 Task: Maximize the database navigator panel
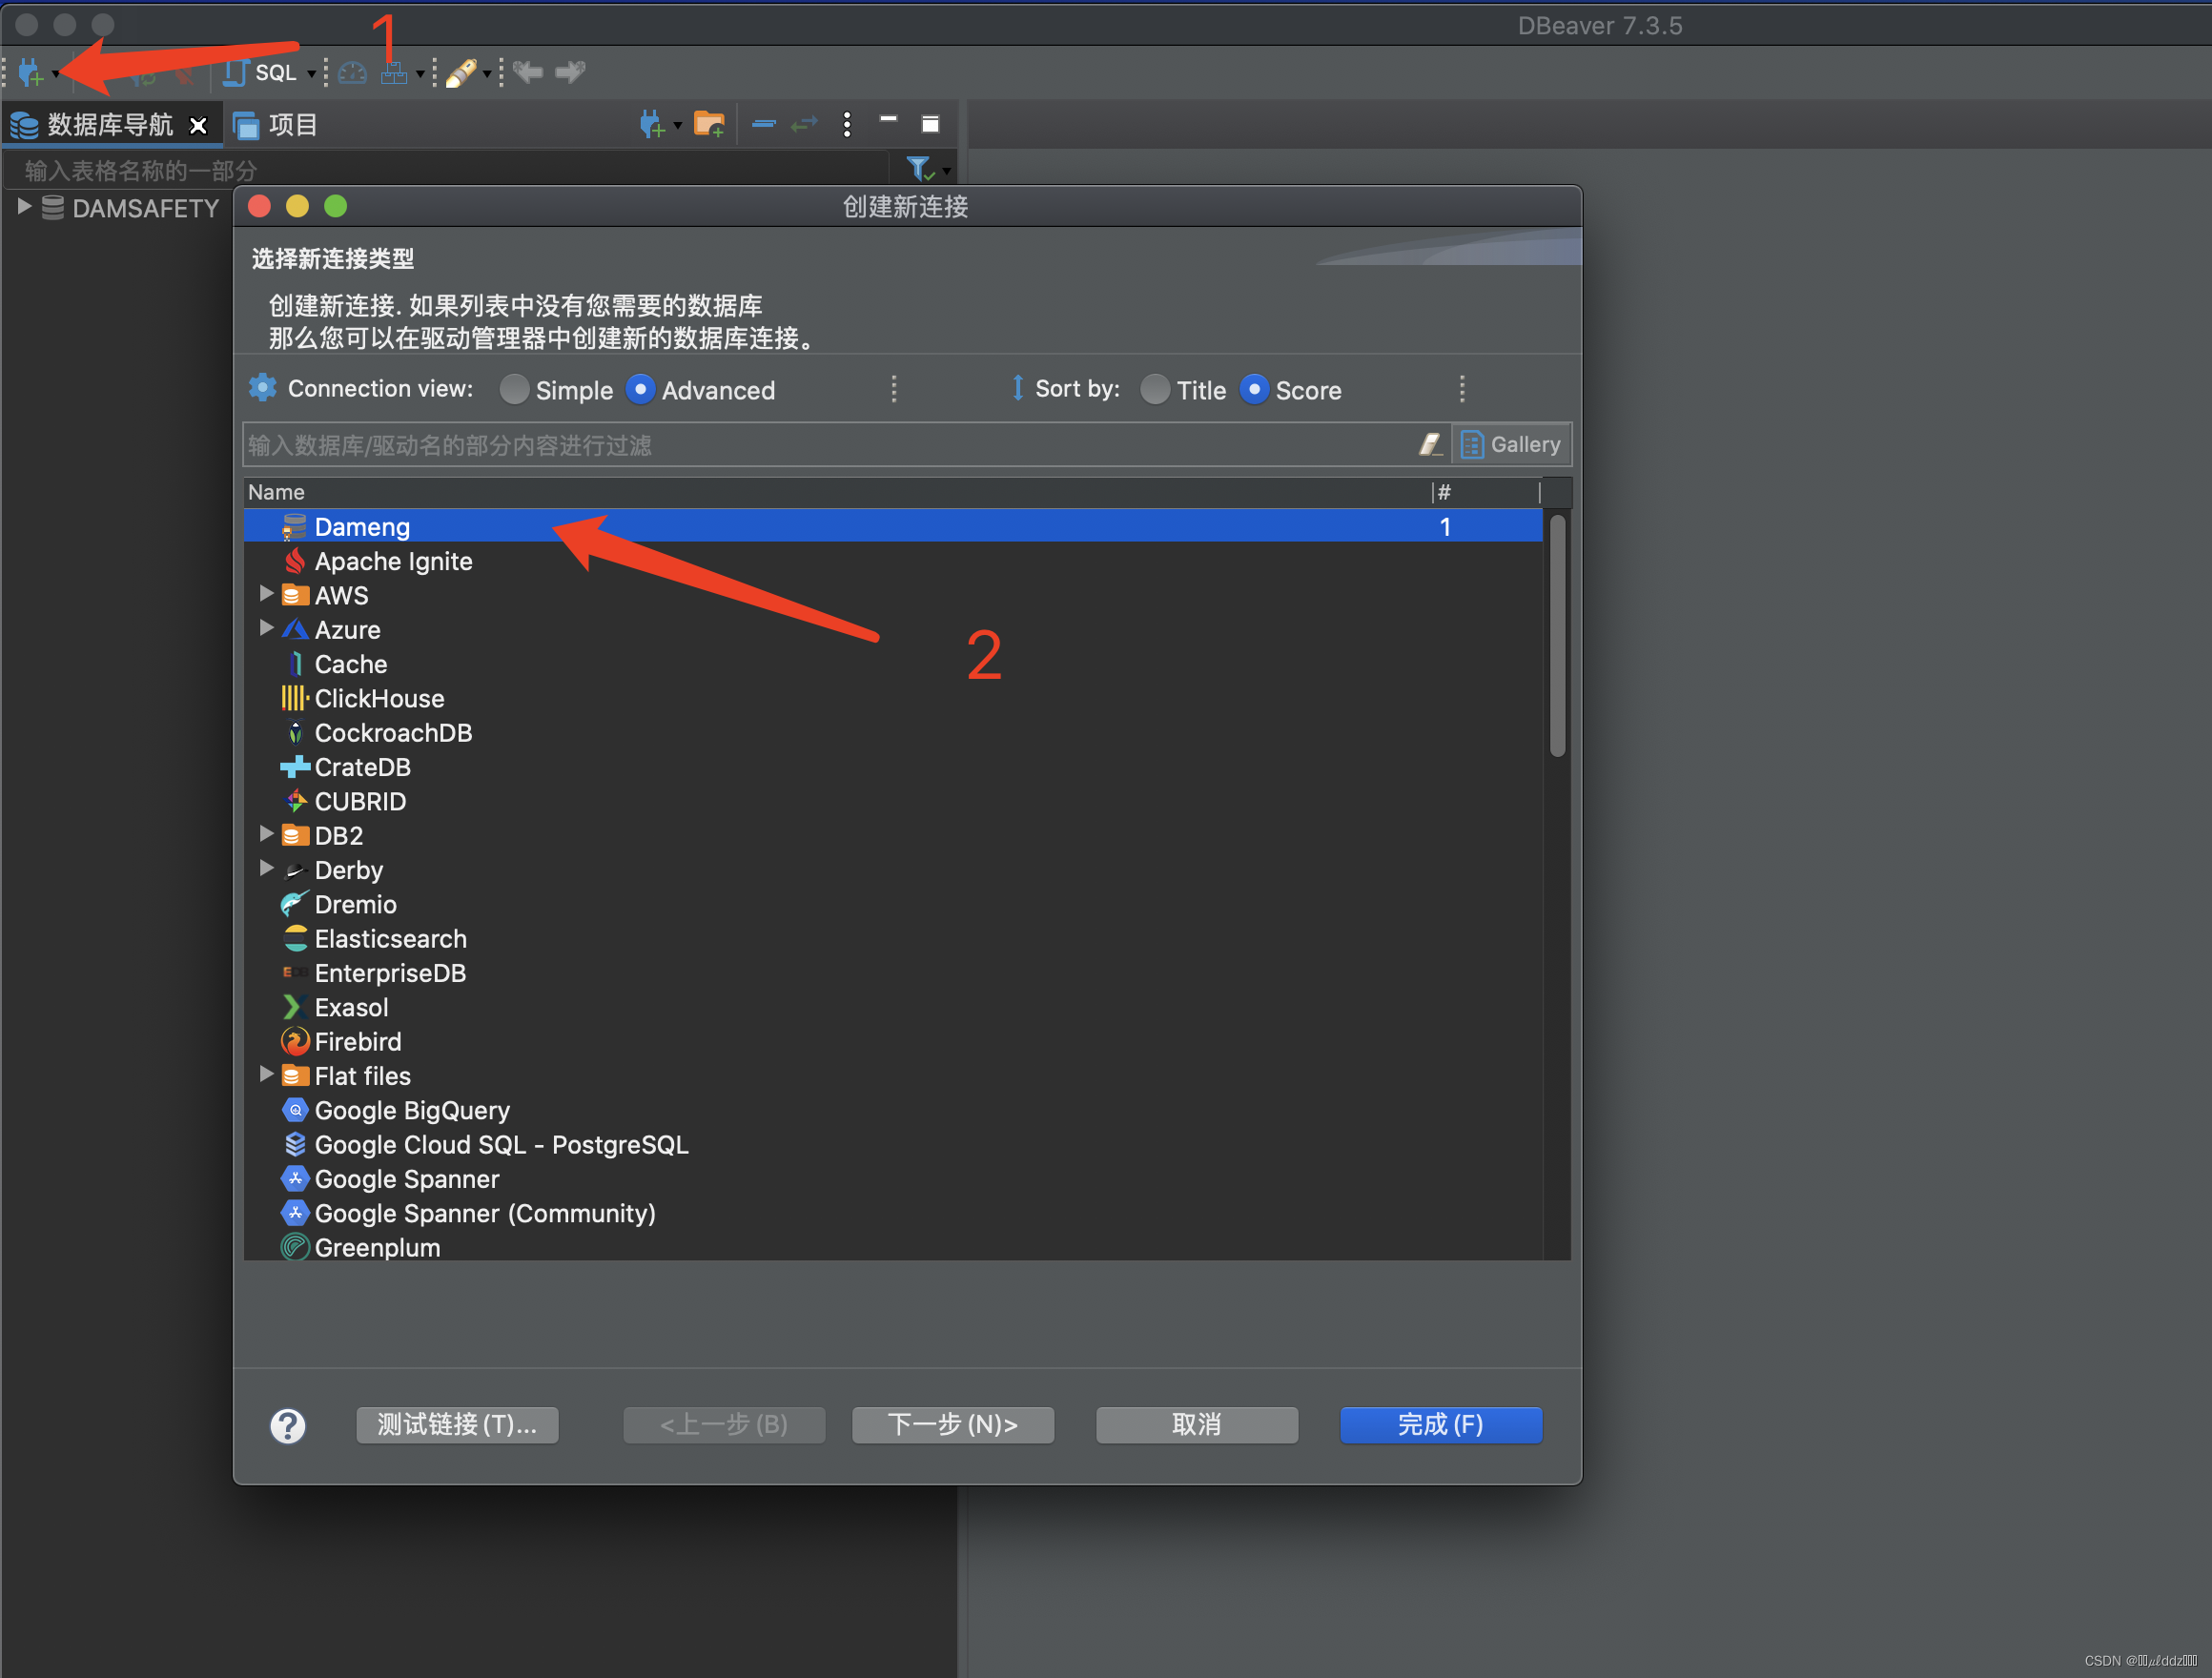(930, 124)
